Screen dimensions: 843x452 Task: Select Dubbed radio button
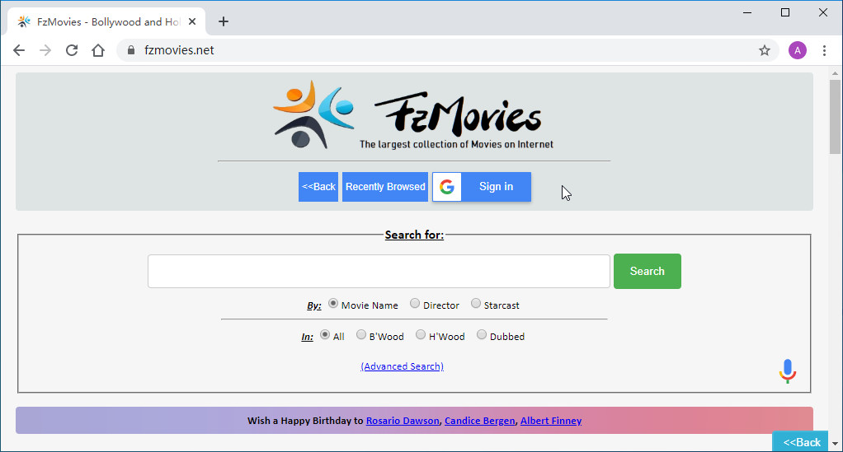pyautogui.click(x=482, y=335)
